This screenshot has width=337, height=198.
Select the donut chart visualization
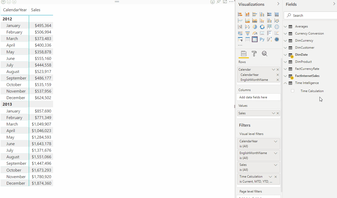(262, 26)
